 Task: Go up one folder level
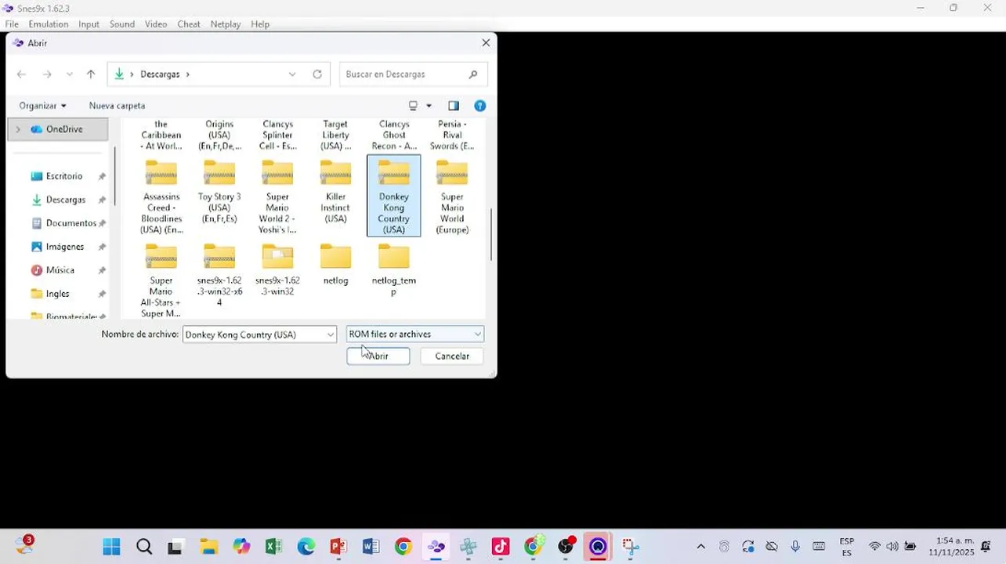91,74
